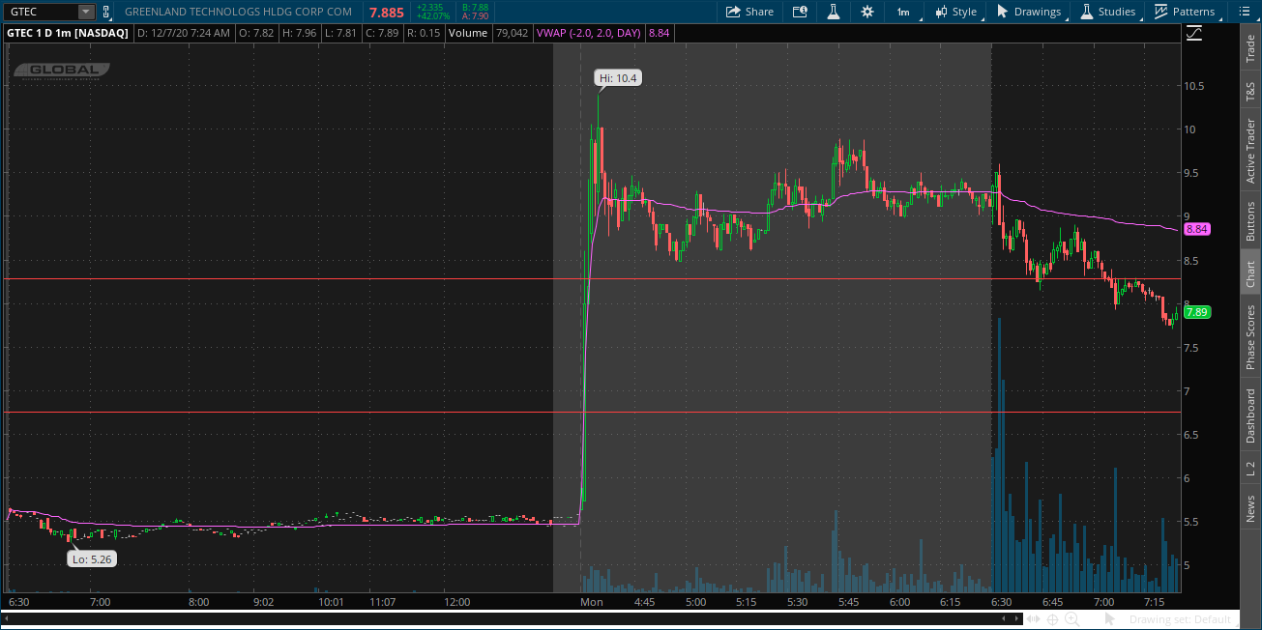This screenshot has width=1262, height=630.
Task: Click the scroll-left arrow below the chart
Action: point(1002,618)
